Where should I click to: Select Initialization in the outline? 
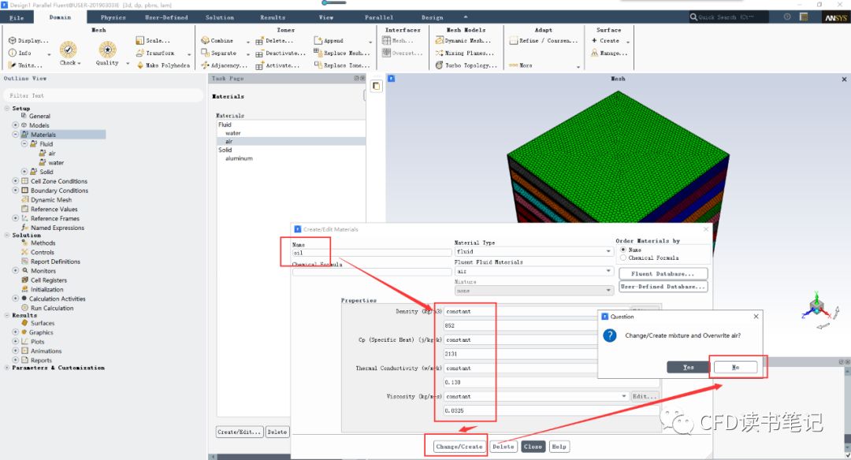(x=47, y=290)
